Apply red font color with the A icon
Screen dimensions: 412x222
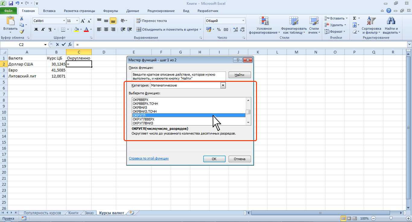(x=87, y=29)
